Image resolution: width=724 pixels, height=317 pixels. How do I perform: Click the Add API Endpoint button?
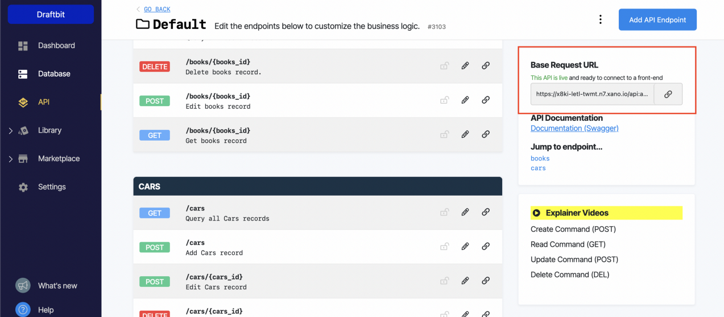[657, 20]
